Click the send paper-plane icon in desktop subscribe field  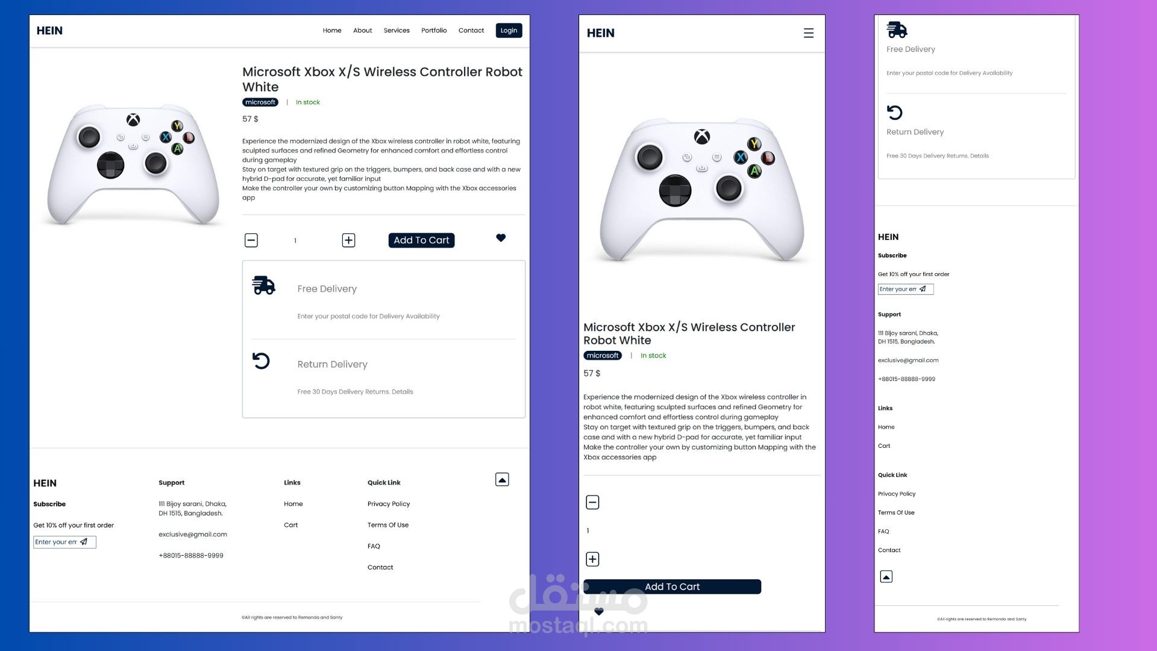click(x=84, y=542)
